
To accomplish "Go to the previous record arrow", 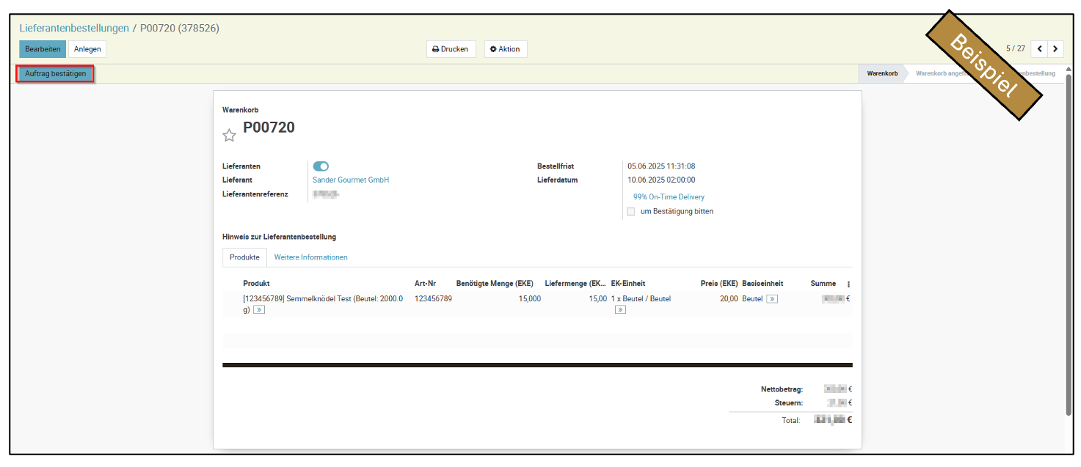I will pyautogui.click(x=1039, y=49).
